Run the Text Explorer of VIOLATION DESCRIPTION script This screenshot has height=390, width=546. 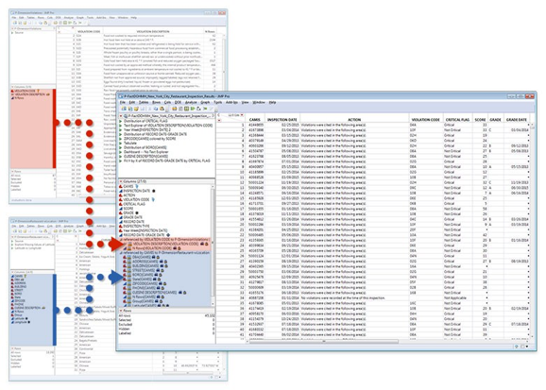(121, 126)
